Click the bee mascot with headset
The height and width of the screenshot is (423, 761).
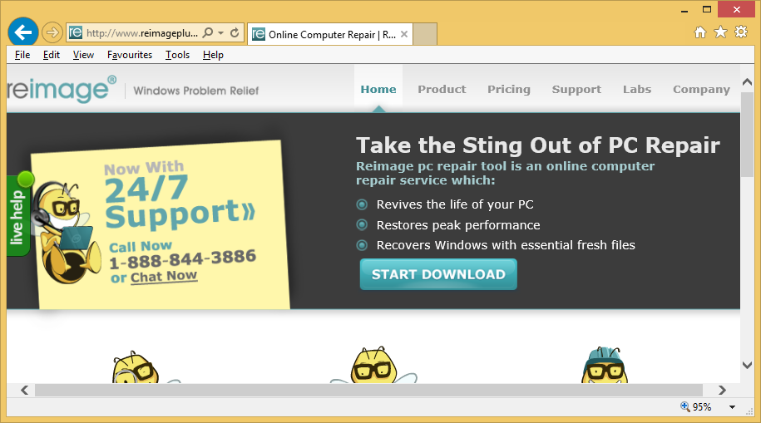66,233
